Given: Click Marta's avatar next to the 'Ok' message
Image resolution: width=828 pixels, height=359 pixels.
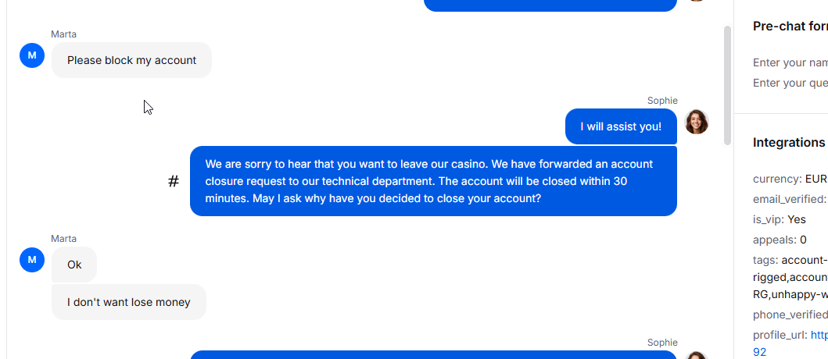Looking at the screenshot, I should [32, 260].
